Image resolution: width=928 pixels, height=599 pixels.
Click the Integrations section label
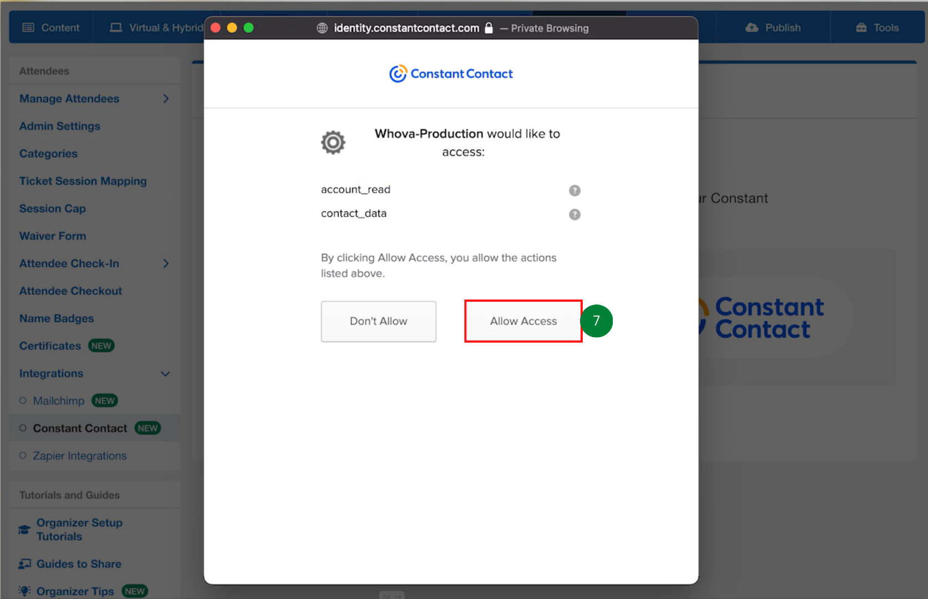click(x=51, y=373)
